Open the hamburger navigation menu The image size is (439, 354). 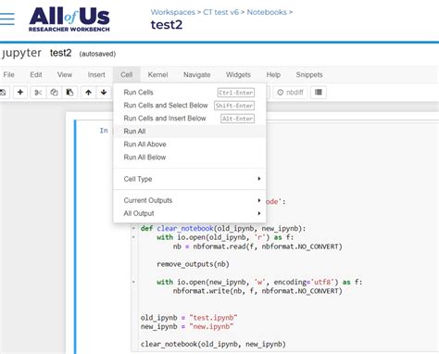coord(7,19)
